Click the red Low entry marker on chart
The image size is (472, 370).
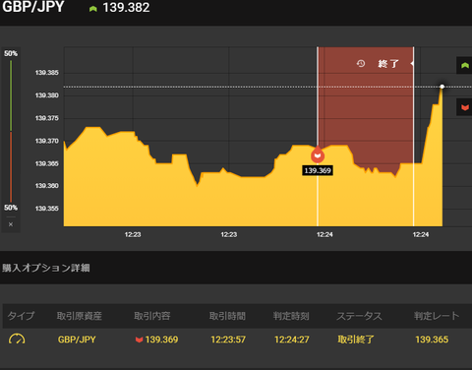coord(318,155)
